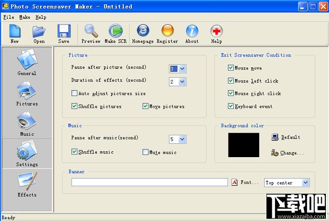Click the Make SCR play icon
Viewport: 329px width, 221px height.
coord(116,31)
